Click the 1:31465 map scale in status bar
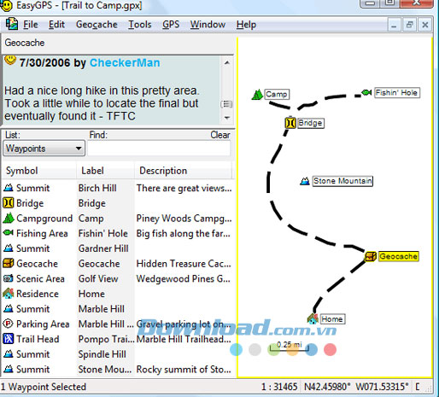This screenshot has width=439, height=397. coord(279,387)
